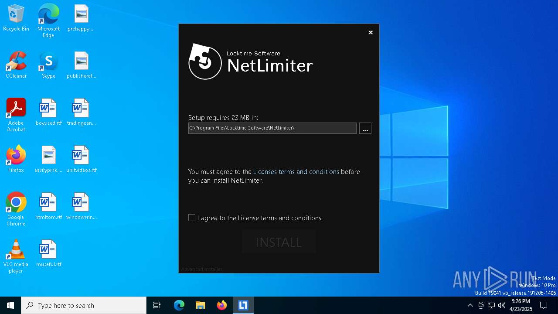Select easilypink image file icon
The width and height of the screenshot is (558, 314).
click(48, 160)
